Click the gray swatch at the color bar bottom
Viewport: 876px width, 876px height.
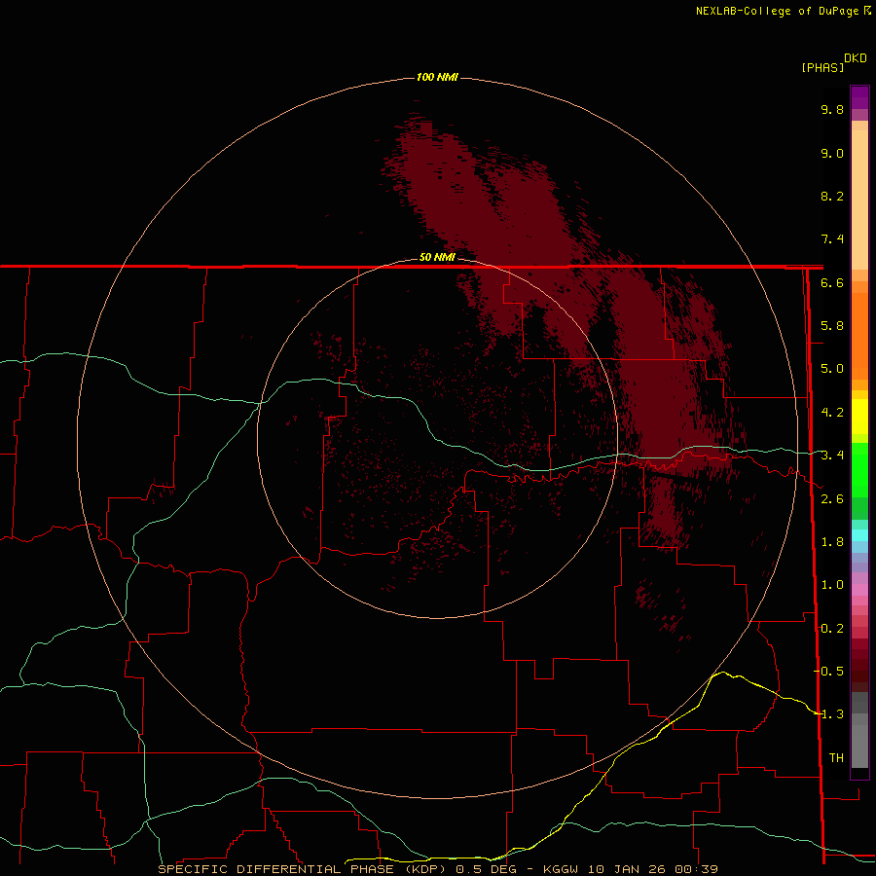pos(859,746)
